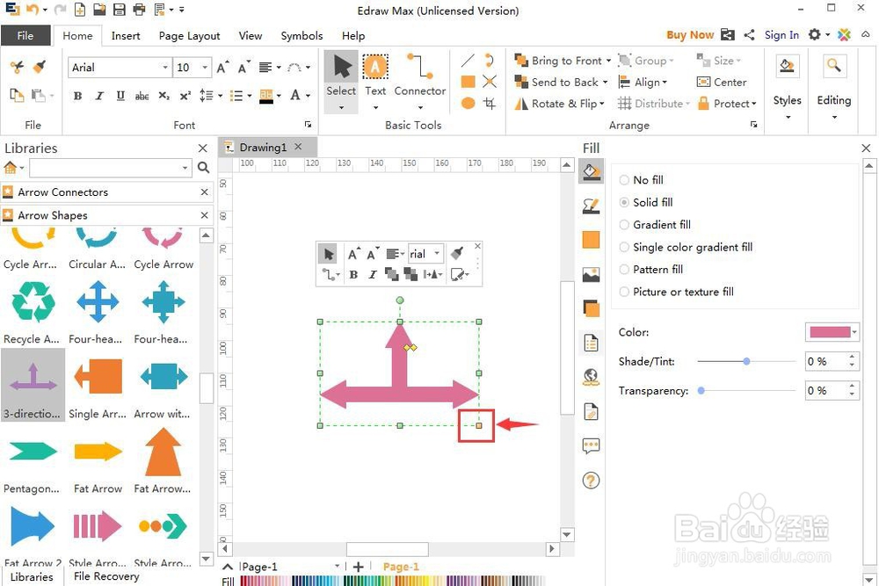Image resolution: width=879 pixels, height=586 pixels.
Task: Adjust the Shade/Tint slider
Action: click(746, 361)
